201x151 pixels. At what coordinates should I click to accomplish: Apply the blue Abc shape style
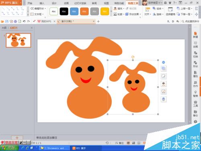pos(74,11)
